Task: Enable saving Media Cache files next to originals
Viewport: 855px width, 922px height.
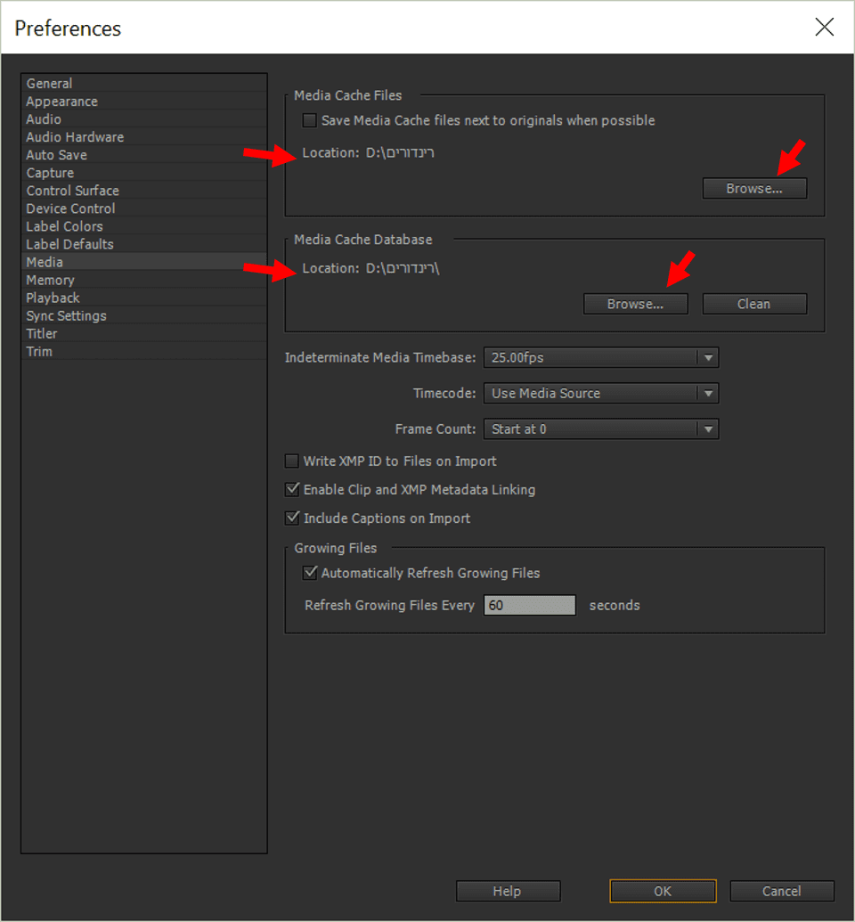Action: (x=309, y=120)
